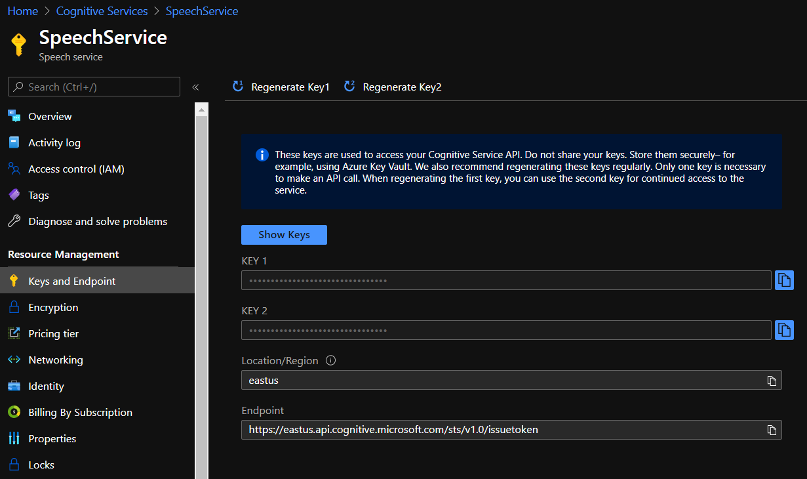The height and width of the screenshot is (479, 807).
Task: Copy the Location/Region value
Action: point(772,381)
